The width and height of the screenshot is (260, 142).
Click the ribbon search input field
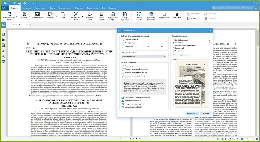(233, 8)
